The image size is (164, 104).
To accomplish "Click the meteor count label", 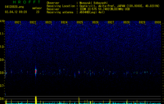I will 37,8.
